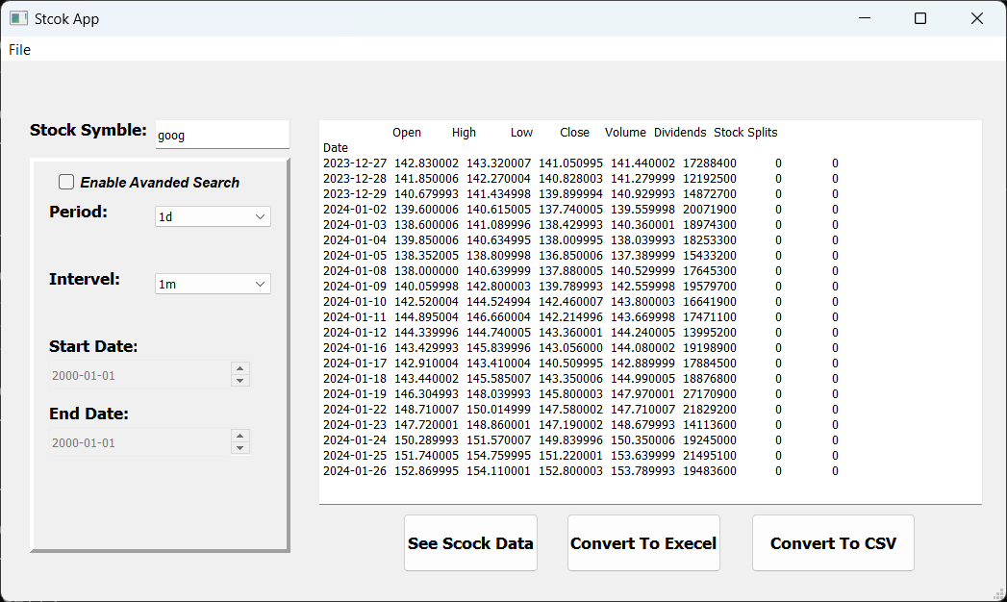Increment the End Date with up arrow
The height and width of the screenshot is (602, 1007).
click(239, 436)
